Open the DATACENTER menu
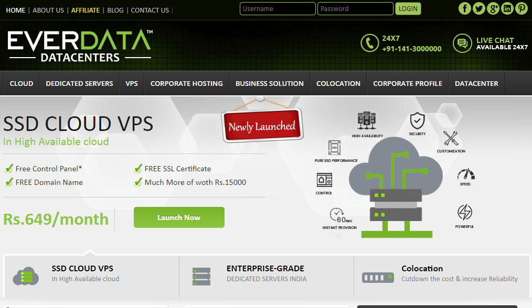532x308 pixels. pos(477,83)
